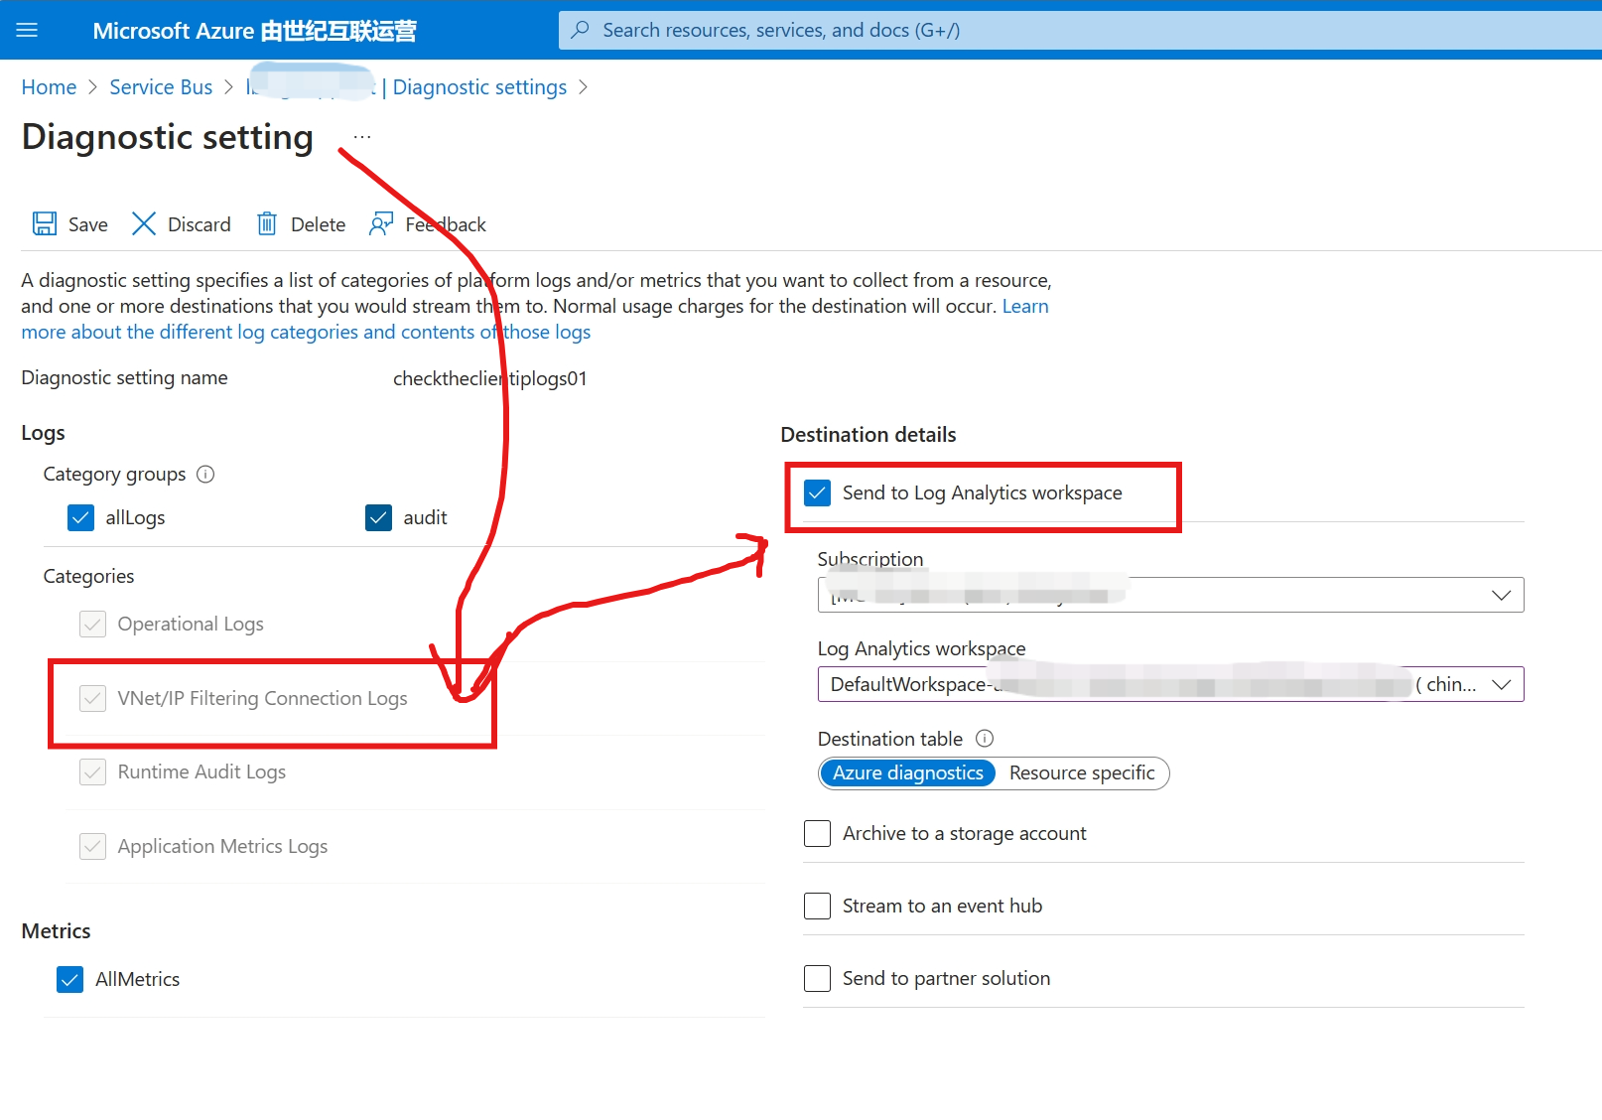Uncheck the allLogs category group
Viewport: 1602px width, 1120px height.
coord(80,517)
